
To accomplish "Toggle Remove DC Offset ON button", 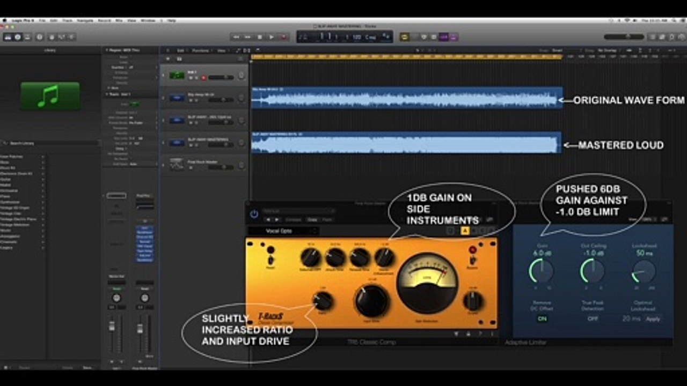I will click(542, 318).
